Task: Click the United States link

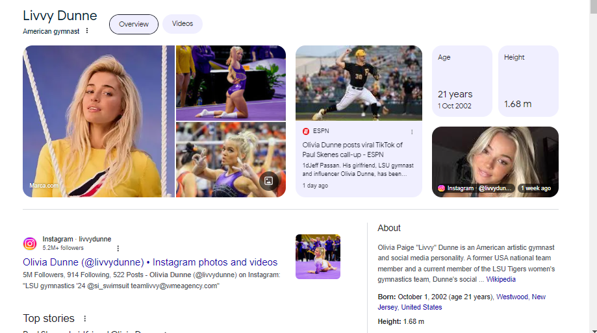Action: 422,307
